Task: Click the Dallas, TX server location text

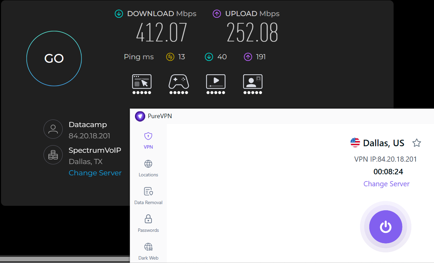Action: pos(86,162)
